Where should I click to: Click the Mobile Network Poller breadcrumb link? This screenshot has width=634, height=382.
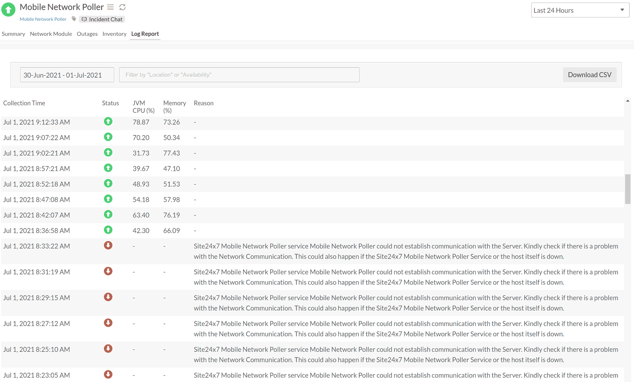click(x=43, y=19)
